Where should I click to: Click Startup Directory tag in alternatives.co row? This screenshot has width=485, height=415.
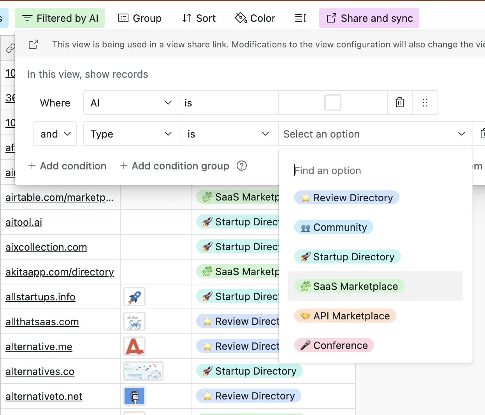pos(250,371)
